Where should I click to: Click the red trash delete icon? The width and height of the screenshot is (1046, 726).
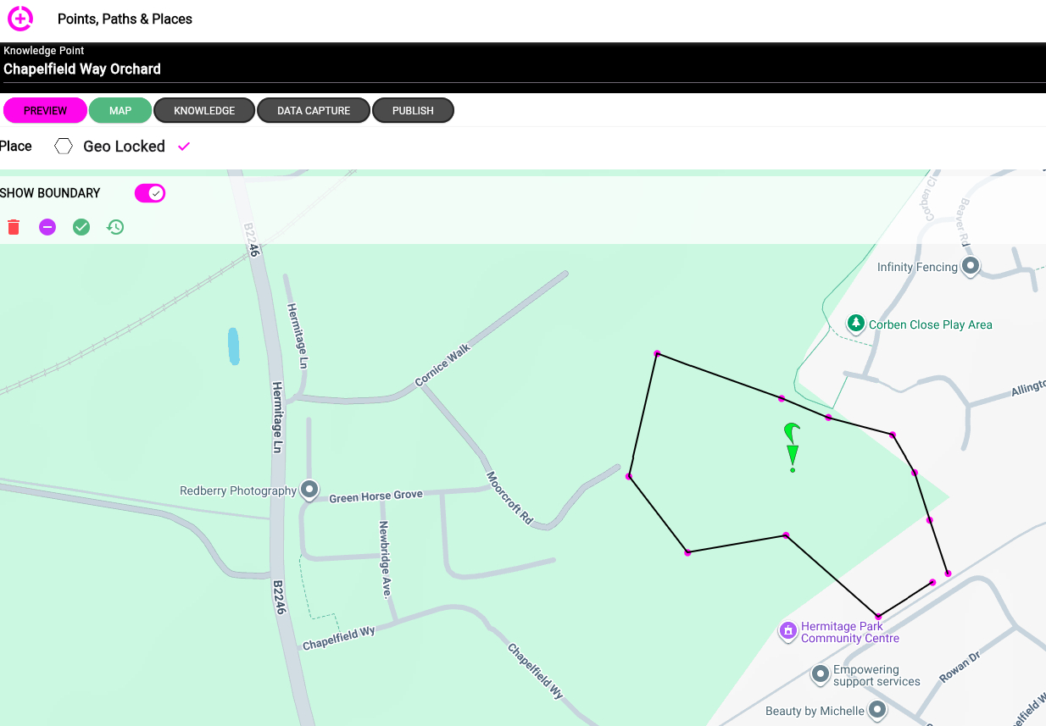tap(14, 227)
